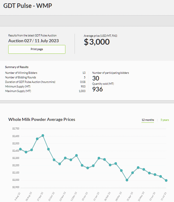Click the 936 quantity sold value
The width and height of the screenshot is (174, 202).
[x=98, y=89]
